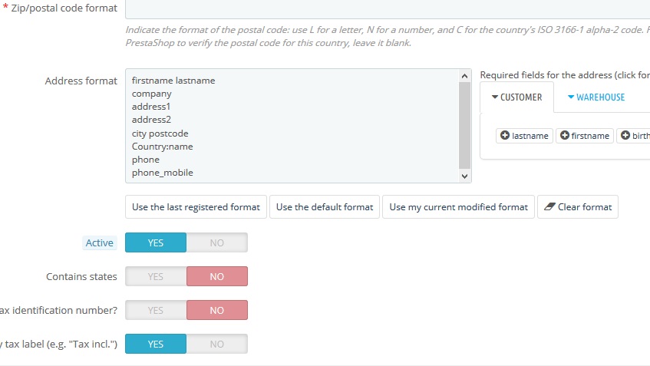Click the plus icon on lastname field
The width and height of the screenshot is (650, 366).
tap(505, 136)
